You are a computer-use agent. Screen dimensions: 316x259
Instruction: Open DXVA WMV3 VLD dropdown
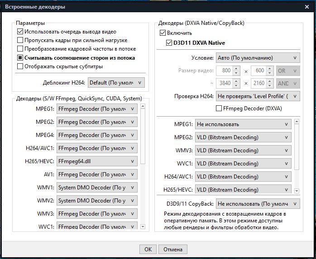[243, 151]
